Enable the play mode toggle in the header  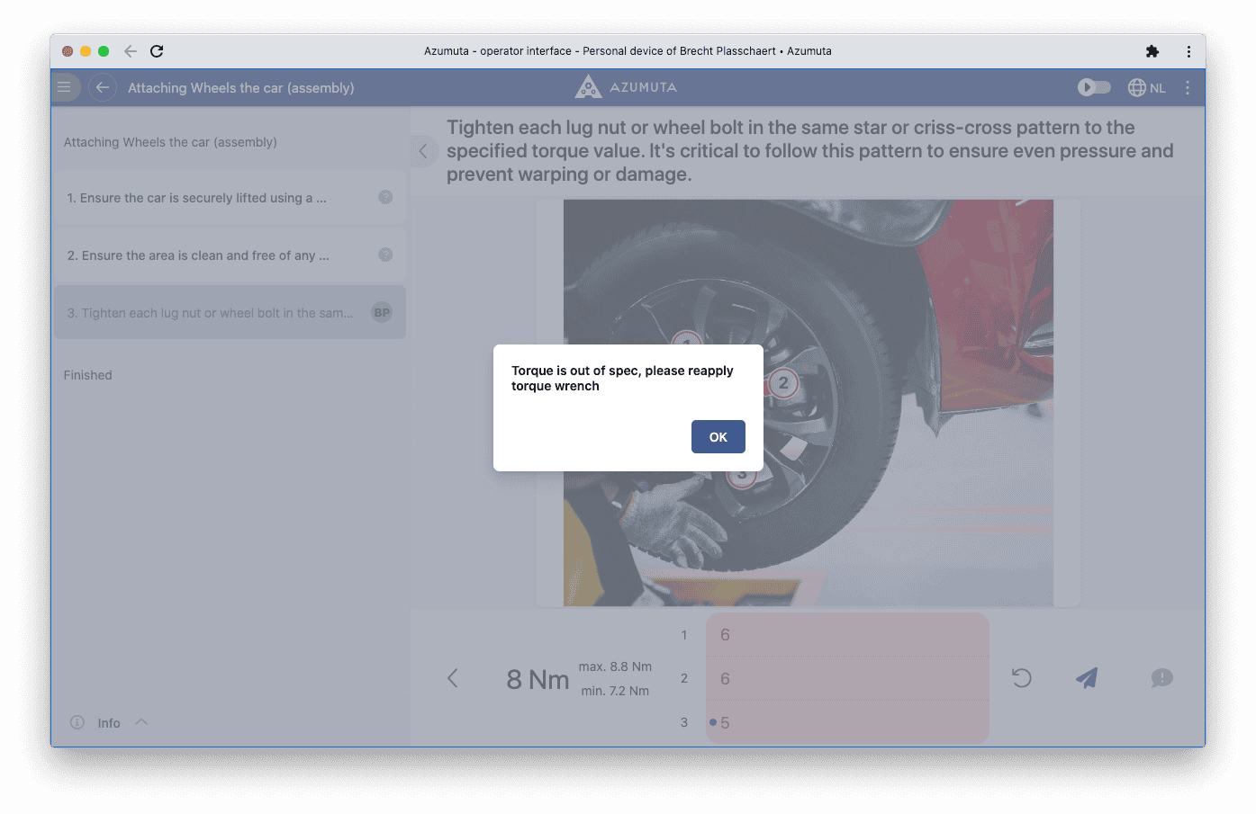click(1093, 86)
